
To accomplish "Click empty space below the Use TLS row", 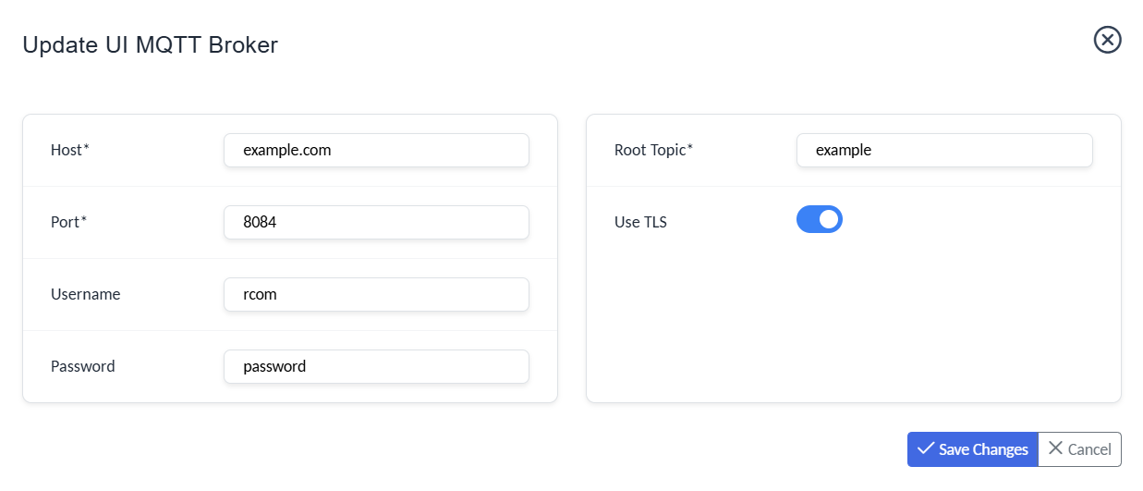I will click(853, 324).
